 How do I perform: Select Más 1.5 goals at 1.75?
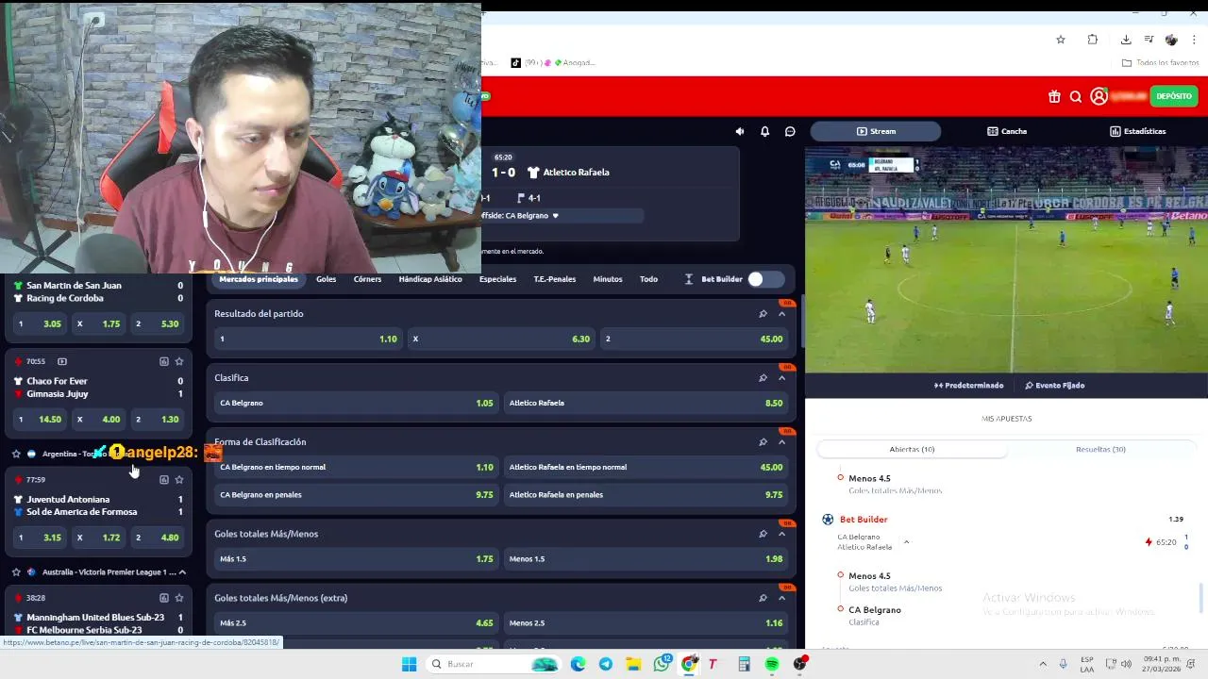357,558
